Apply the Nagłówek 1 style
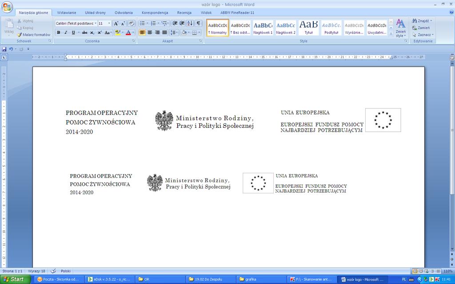This screenshot has width=455, height=284. click(263, 28)
